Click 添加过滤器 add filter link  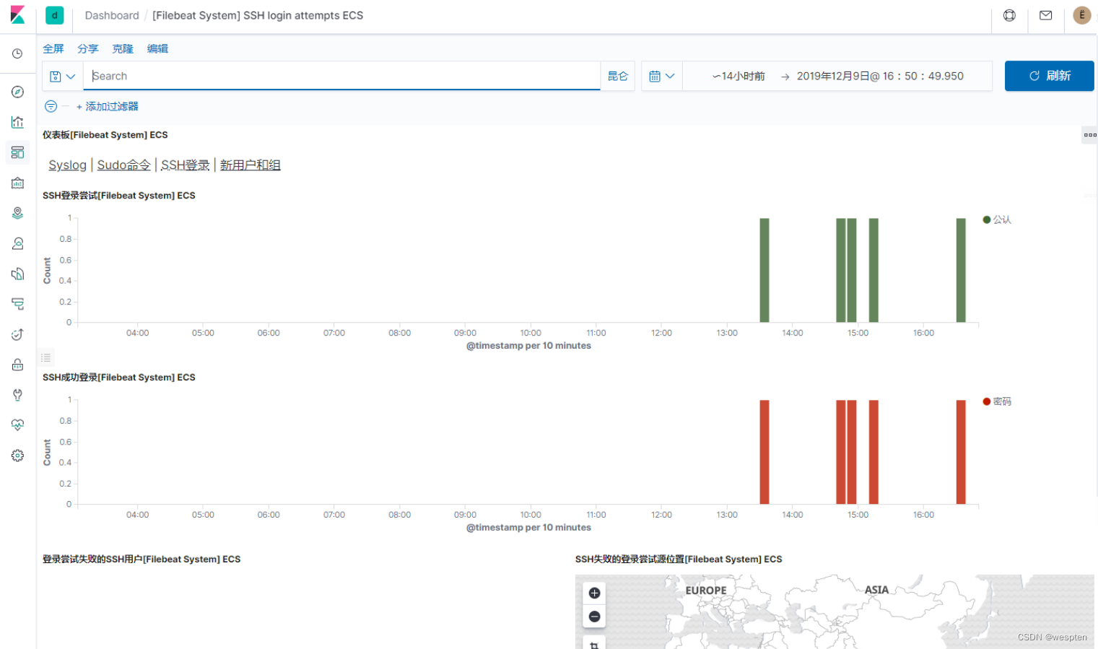coord(107,106)
